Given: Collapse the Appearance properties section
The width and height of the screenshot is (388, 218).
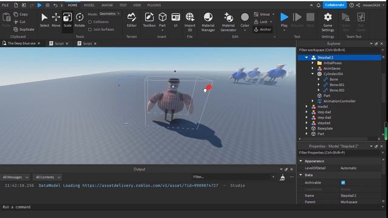Looking at the screenshot, I should (x=301, y=161).
